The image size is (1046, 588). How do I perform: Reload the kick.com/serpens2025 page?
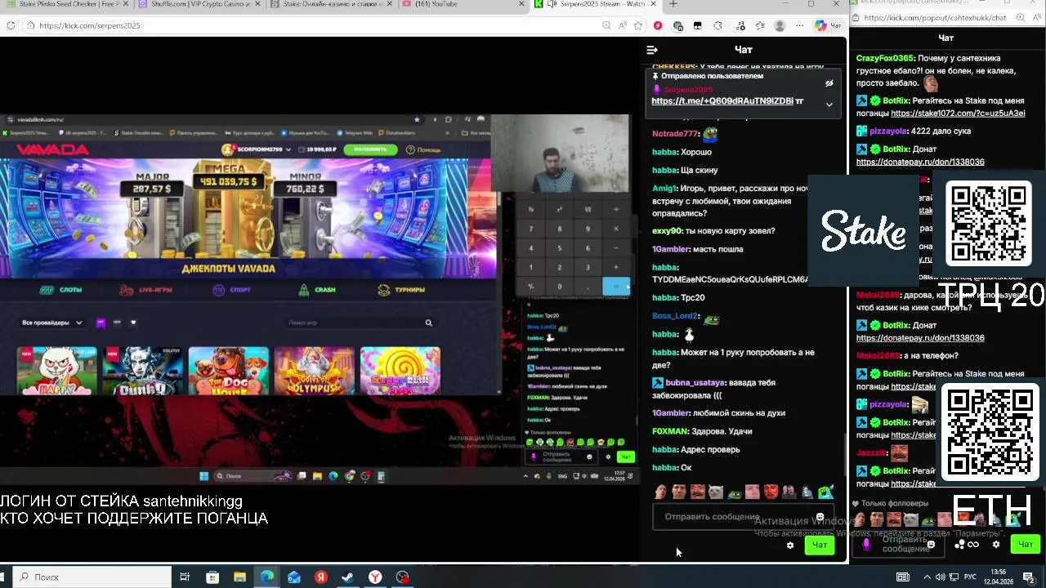coord(11,25)
